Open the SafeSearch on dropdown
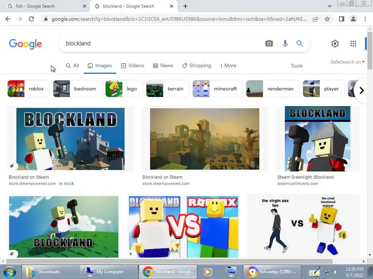The width and height of the screenshot is (373, 279). point(347,62)
